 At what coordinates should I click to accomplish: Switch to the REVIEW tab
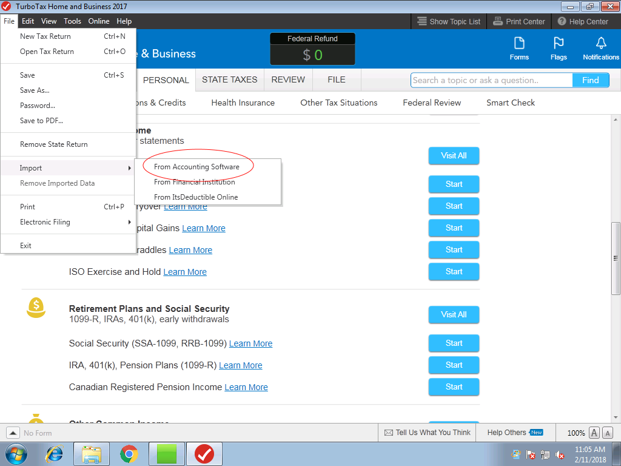[x=288, y=79]
